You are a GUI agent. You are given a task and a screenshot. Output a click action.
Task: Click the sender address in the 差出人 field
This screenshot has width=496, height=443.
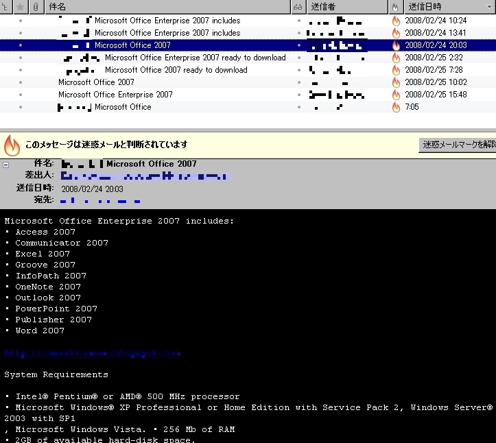point(145,176)
